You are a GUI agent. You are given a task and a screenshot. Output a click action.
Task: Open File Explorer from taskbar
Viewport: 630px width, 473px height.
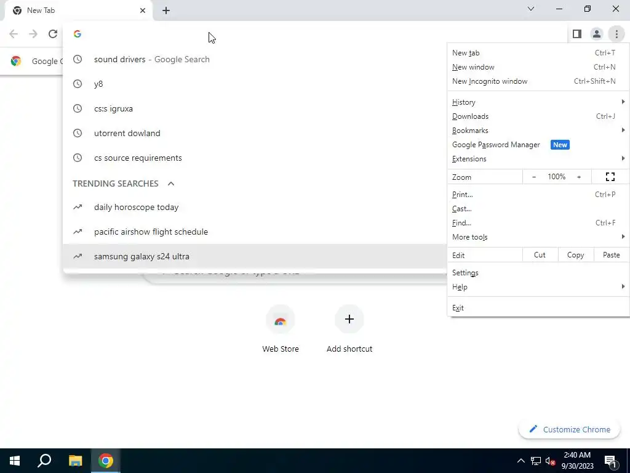click(75, 461)
